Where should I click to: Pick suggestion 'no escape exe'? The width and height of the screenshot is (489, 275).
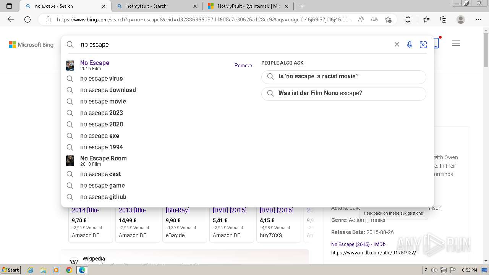159,136
